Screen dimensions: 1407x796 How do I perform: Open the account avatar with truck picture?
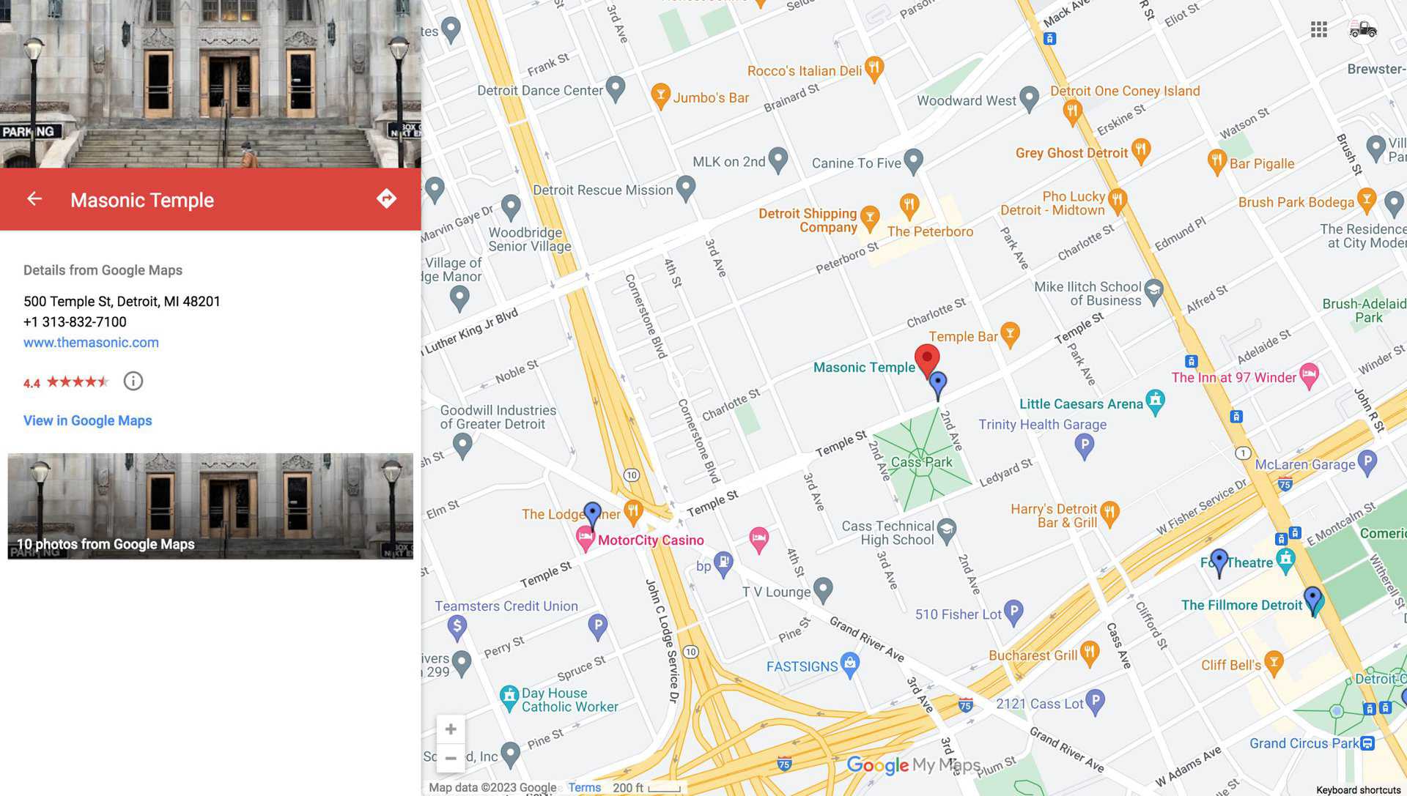click(x=1363, y=29)
